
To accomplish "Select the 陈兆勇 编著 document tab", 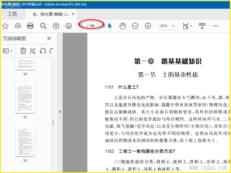I will [51, 14].
